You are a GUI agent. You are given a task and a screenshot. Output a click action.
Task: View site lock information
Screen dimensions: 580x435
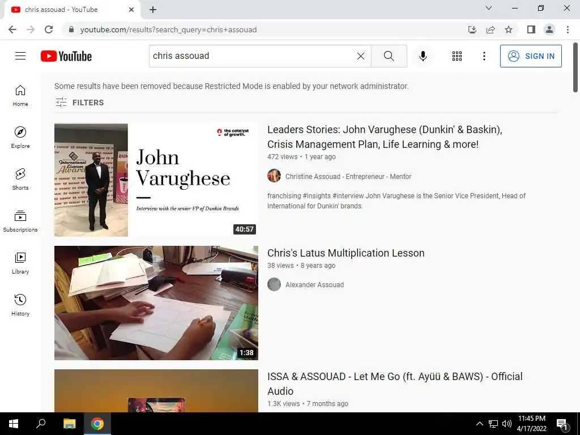click(x=71, y=29)
